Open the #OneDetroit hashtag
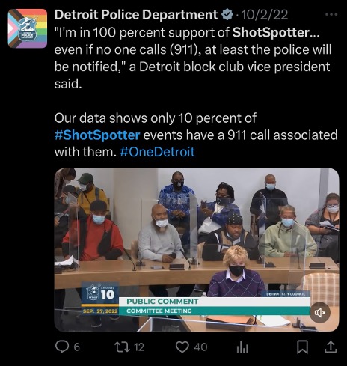 pyautogui.click(x=157, y=152)
